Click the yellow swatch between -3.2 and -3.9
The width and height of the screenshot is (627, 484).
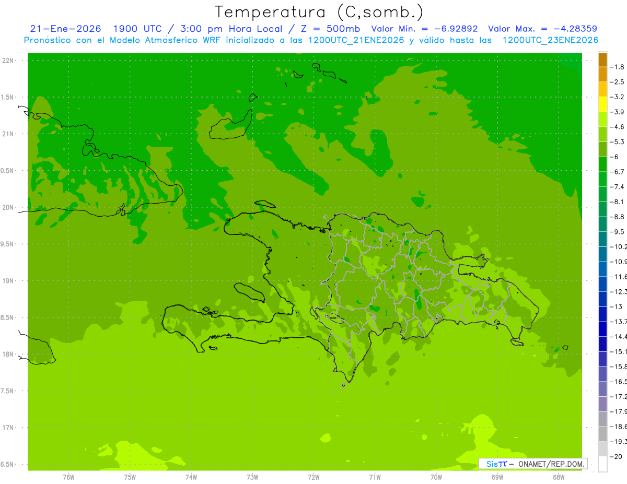pyautogui.click(x=602, y=104)
